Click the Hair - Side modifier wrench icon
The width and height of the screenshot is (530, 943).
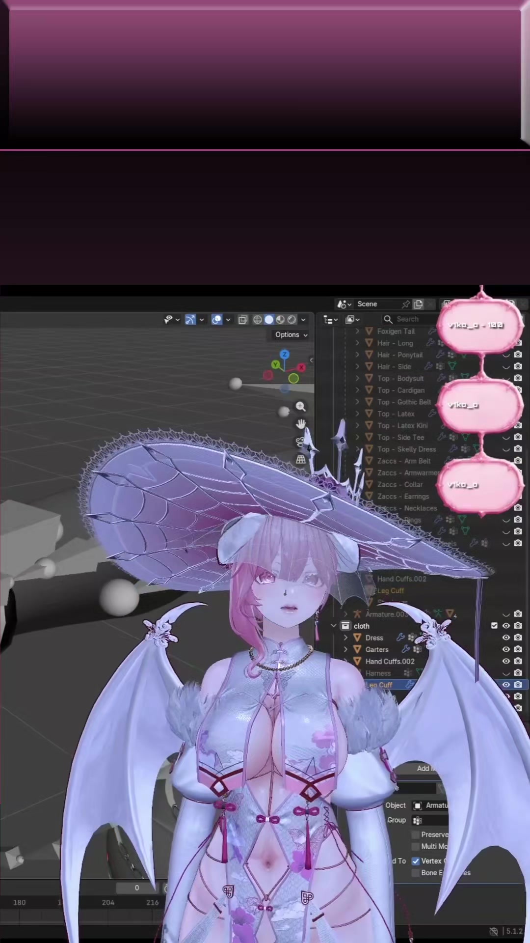[x=428, y=366]
